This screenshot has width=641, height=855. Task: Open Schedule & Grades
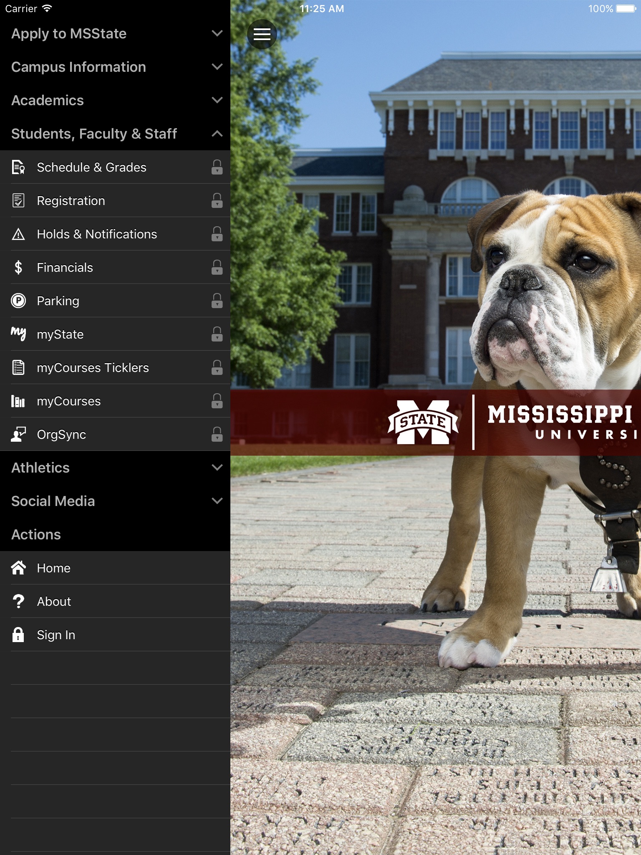click(115, 167)
